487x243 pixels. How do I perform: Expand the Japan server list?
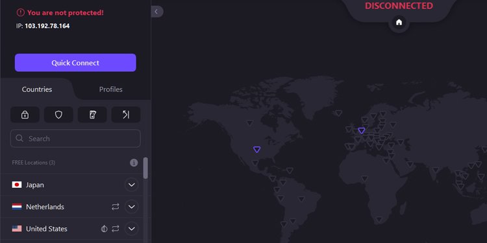(x=132, y=185)
